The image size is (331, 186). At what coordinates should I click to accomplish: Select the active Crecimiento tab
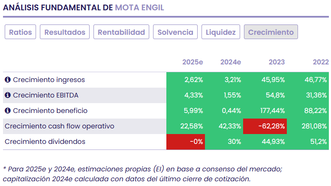[271, 32]
